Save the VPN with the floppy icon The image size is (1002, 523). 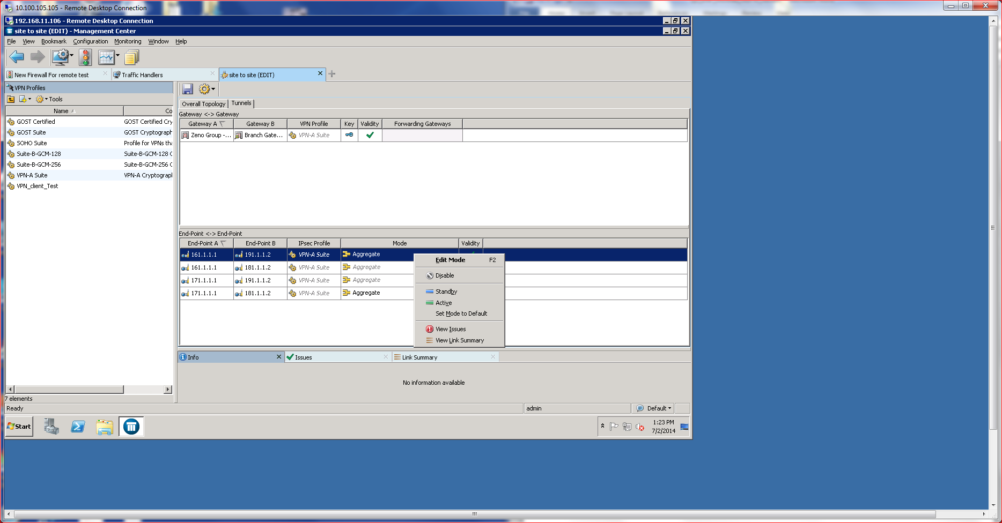point(187,89)
